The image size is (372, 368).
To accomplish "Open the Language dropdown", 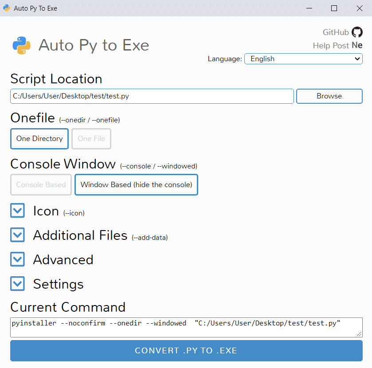I will coord(303,59).
